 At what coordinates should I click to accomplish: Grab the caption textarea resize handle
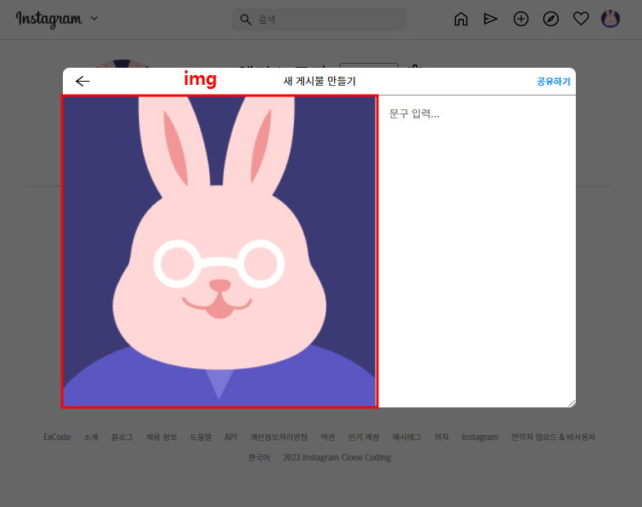(x=572, y=403)
